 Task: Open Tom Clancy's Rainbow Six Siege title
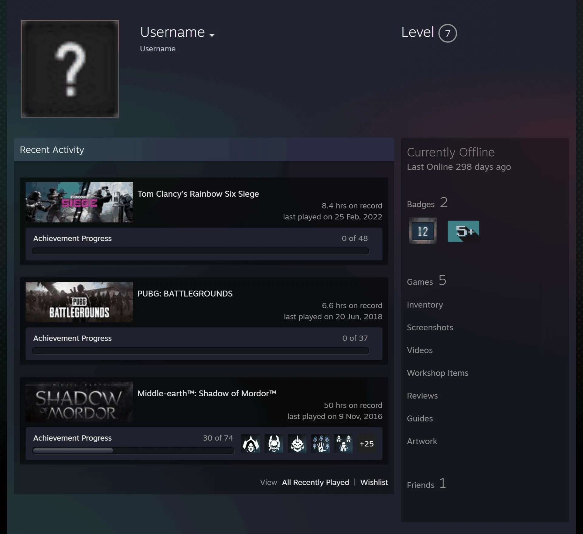tap(198, 194)
